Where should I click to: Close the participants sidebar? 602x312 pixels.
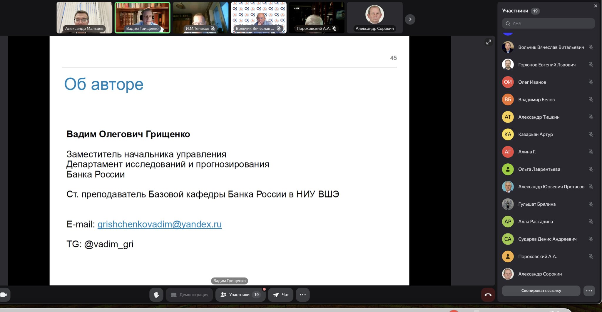point(596,6)
